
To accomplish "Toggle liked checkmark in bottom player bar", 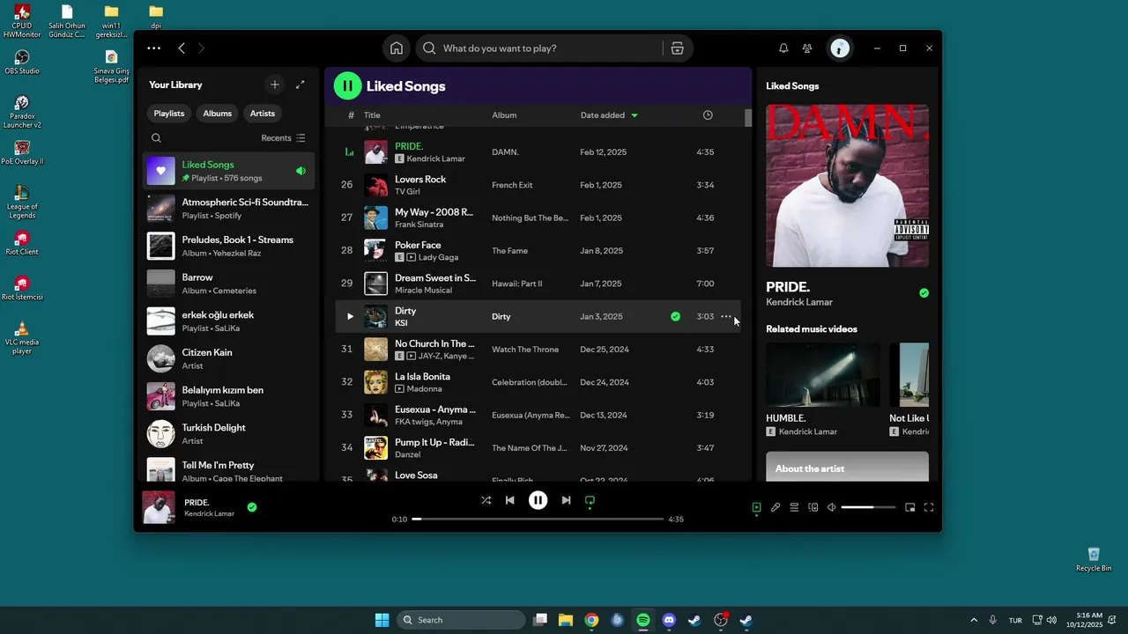I will [x=252, y=507].
